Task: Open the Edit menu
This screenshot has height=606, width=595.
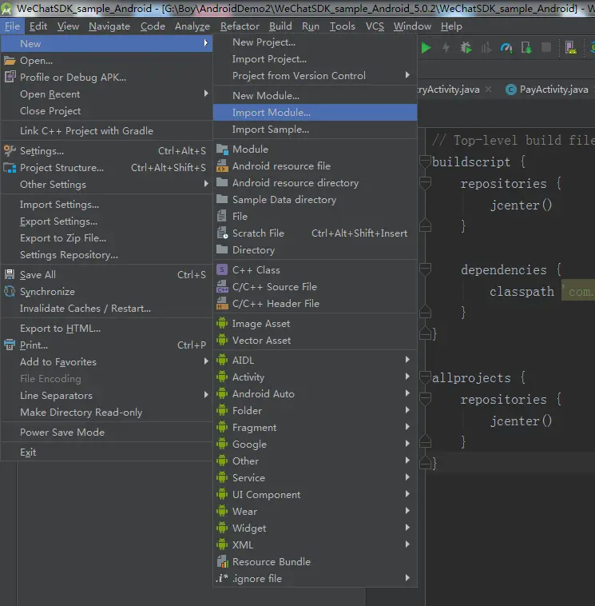Action: tap(38, 26)
